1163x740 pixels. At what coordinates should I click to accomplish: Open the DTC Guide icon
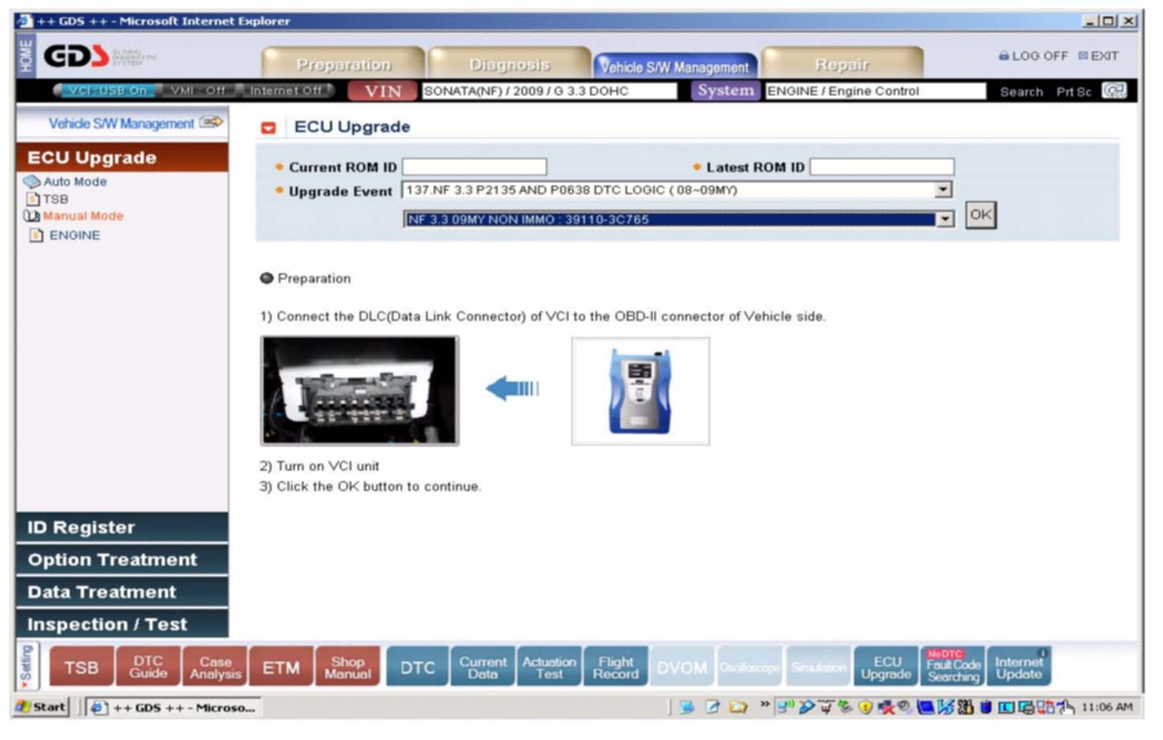[148, 667]
